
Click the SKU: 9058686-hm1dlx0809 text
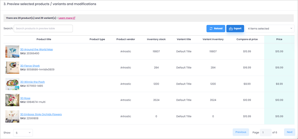37,69
